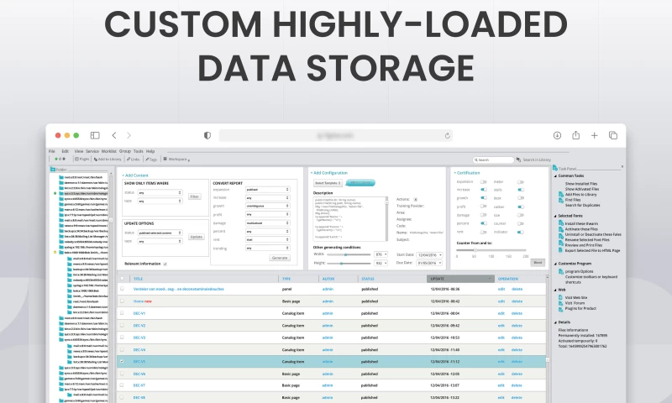Click the Search in Library icon
This screenshot has height=403, width=672.
tap(518, 160)
